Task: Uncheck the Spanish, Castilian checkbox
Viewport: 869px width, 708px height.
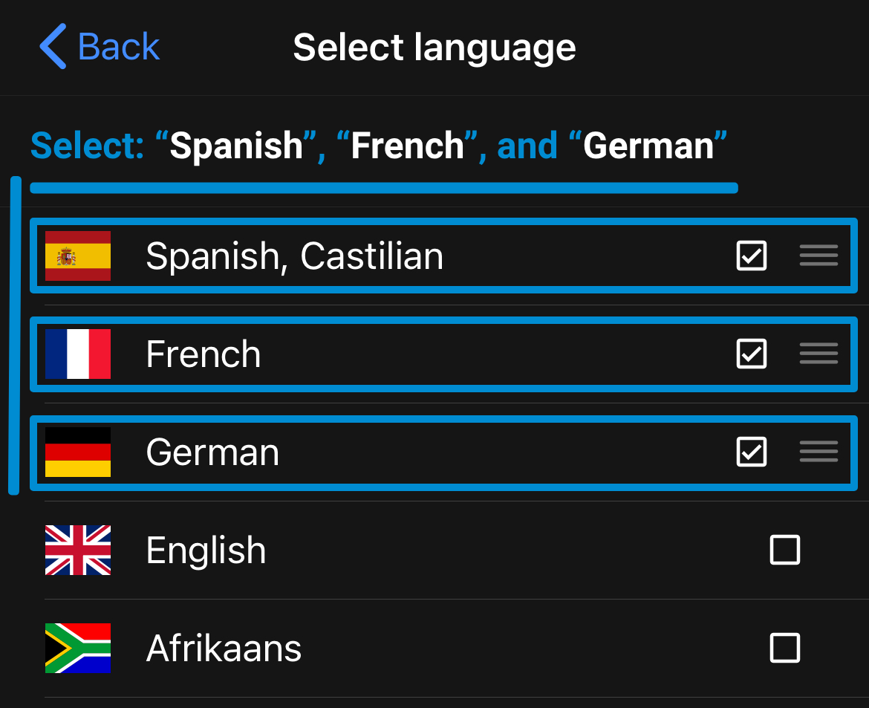Action: click(751, 256)
